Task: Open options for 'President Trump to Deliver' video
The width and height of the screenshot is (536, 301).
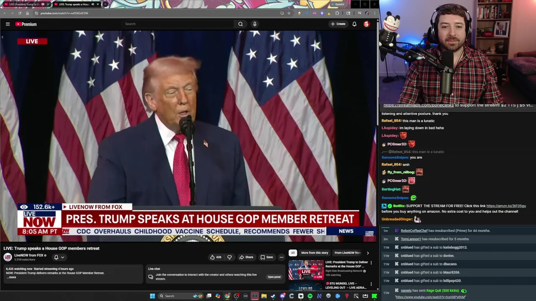Action: click(x=371, y=263)
